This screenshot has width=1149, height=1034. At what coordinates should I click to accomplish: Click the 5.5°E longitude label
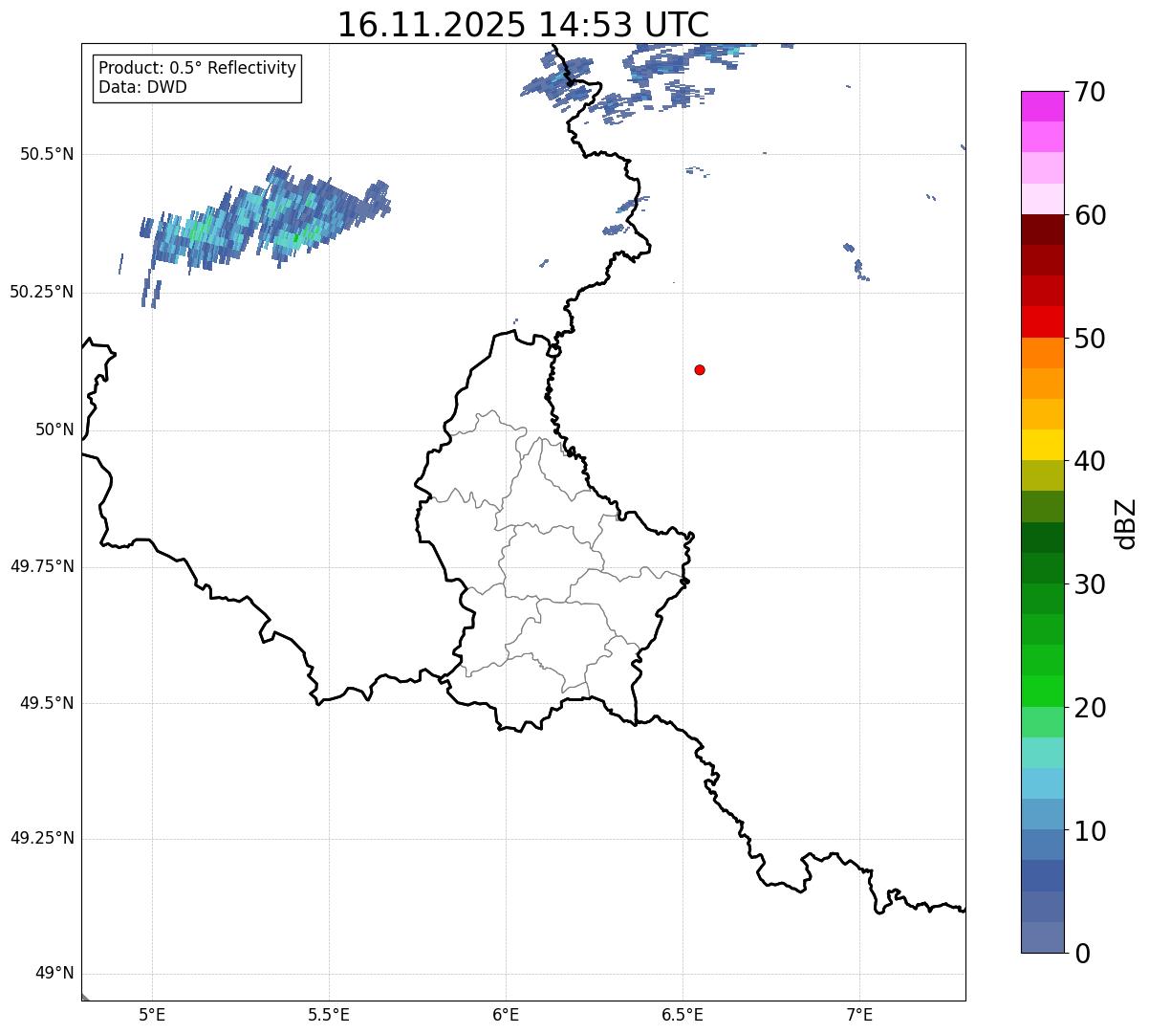click(x=329, y=1014)
